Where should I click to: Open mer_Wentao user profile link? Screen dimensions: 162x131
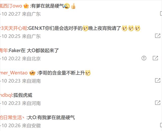(x=14, y=73)
